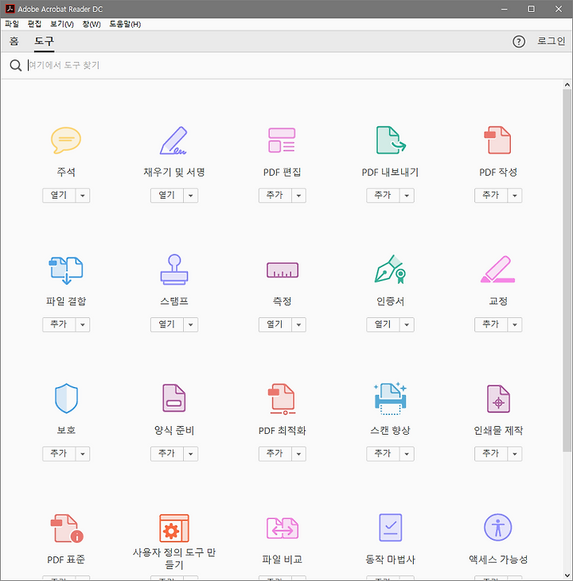Expand the dropdown arrow under PDF 작성
573x581 pixels.
click(515, 196)
